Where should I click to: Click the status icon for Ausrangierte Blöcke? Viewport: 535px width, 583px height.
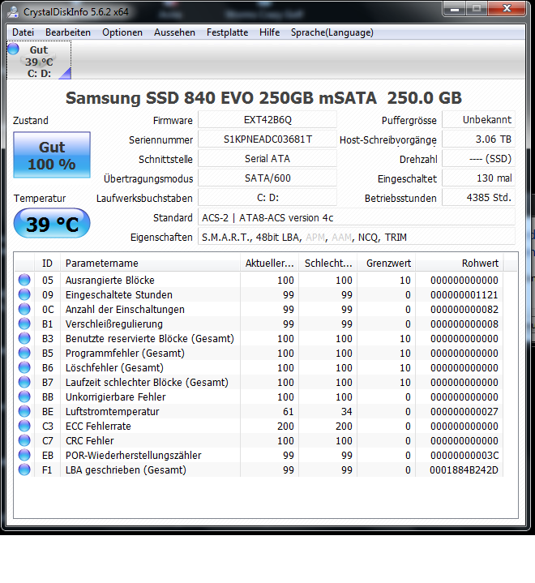[x=24, y=280]
